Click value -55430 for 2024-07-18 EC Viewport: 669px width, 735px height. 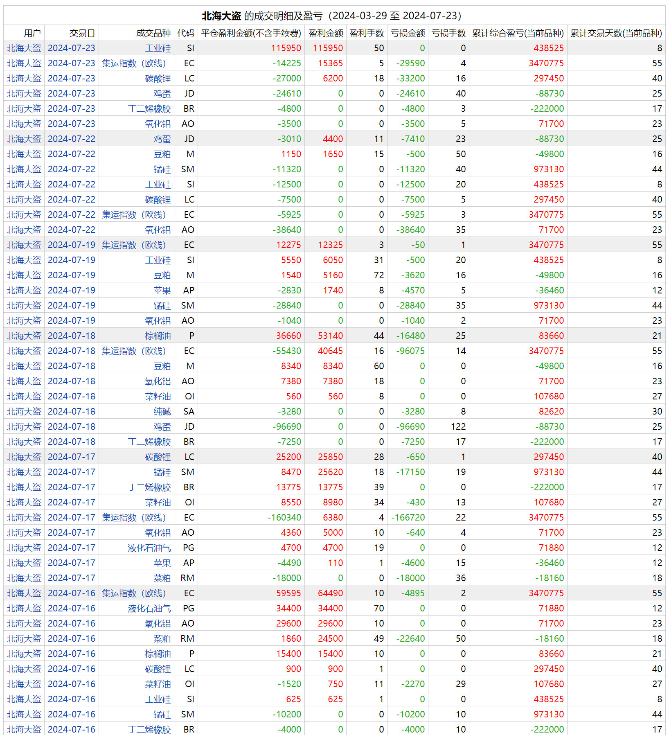tap(287, 351)
